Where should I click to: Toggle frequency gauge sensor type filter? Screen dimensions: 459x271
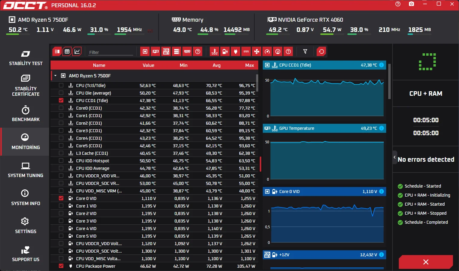(x=267, y=51)
